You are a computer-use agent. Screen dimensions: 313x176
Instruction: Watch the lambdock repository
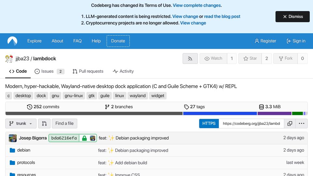click(213, 58)
